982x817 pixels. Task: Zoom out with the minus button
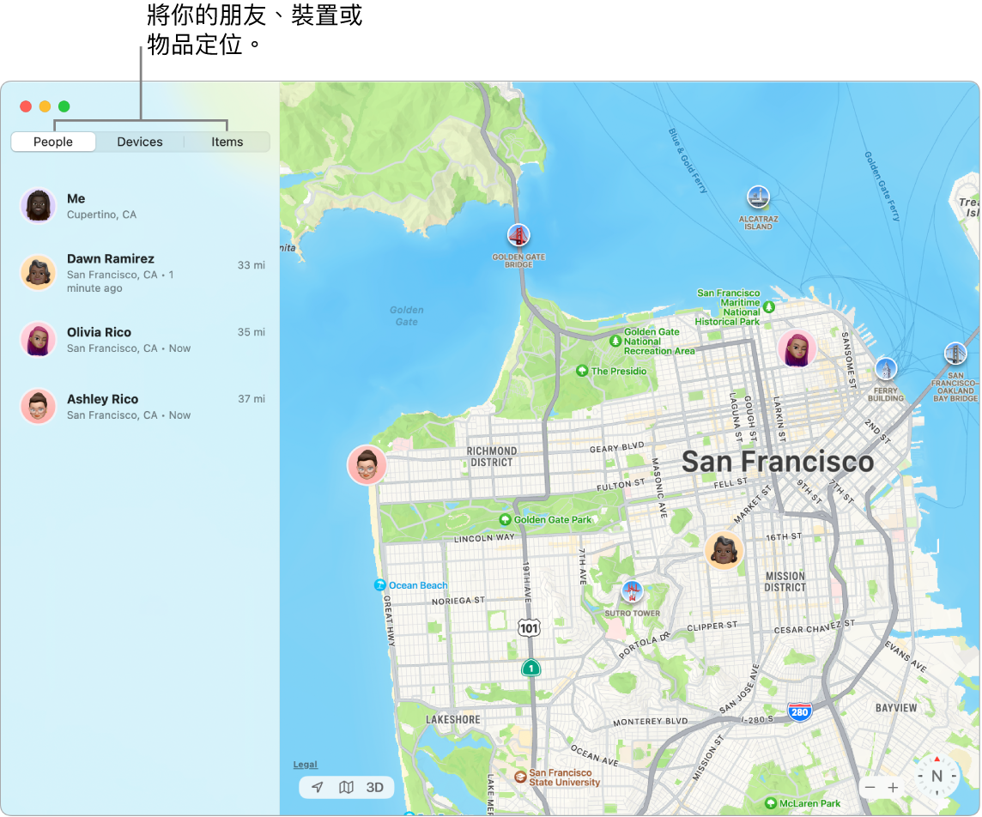pos(870,787)
